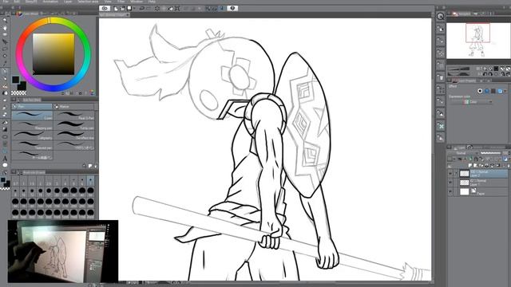
Task: Select the Layer 1 thumbnail
Action: click(464, 183)
